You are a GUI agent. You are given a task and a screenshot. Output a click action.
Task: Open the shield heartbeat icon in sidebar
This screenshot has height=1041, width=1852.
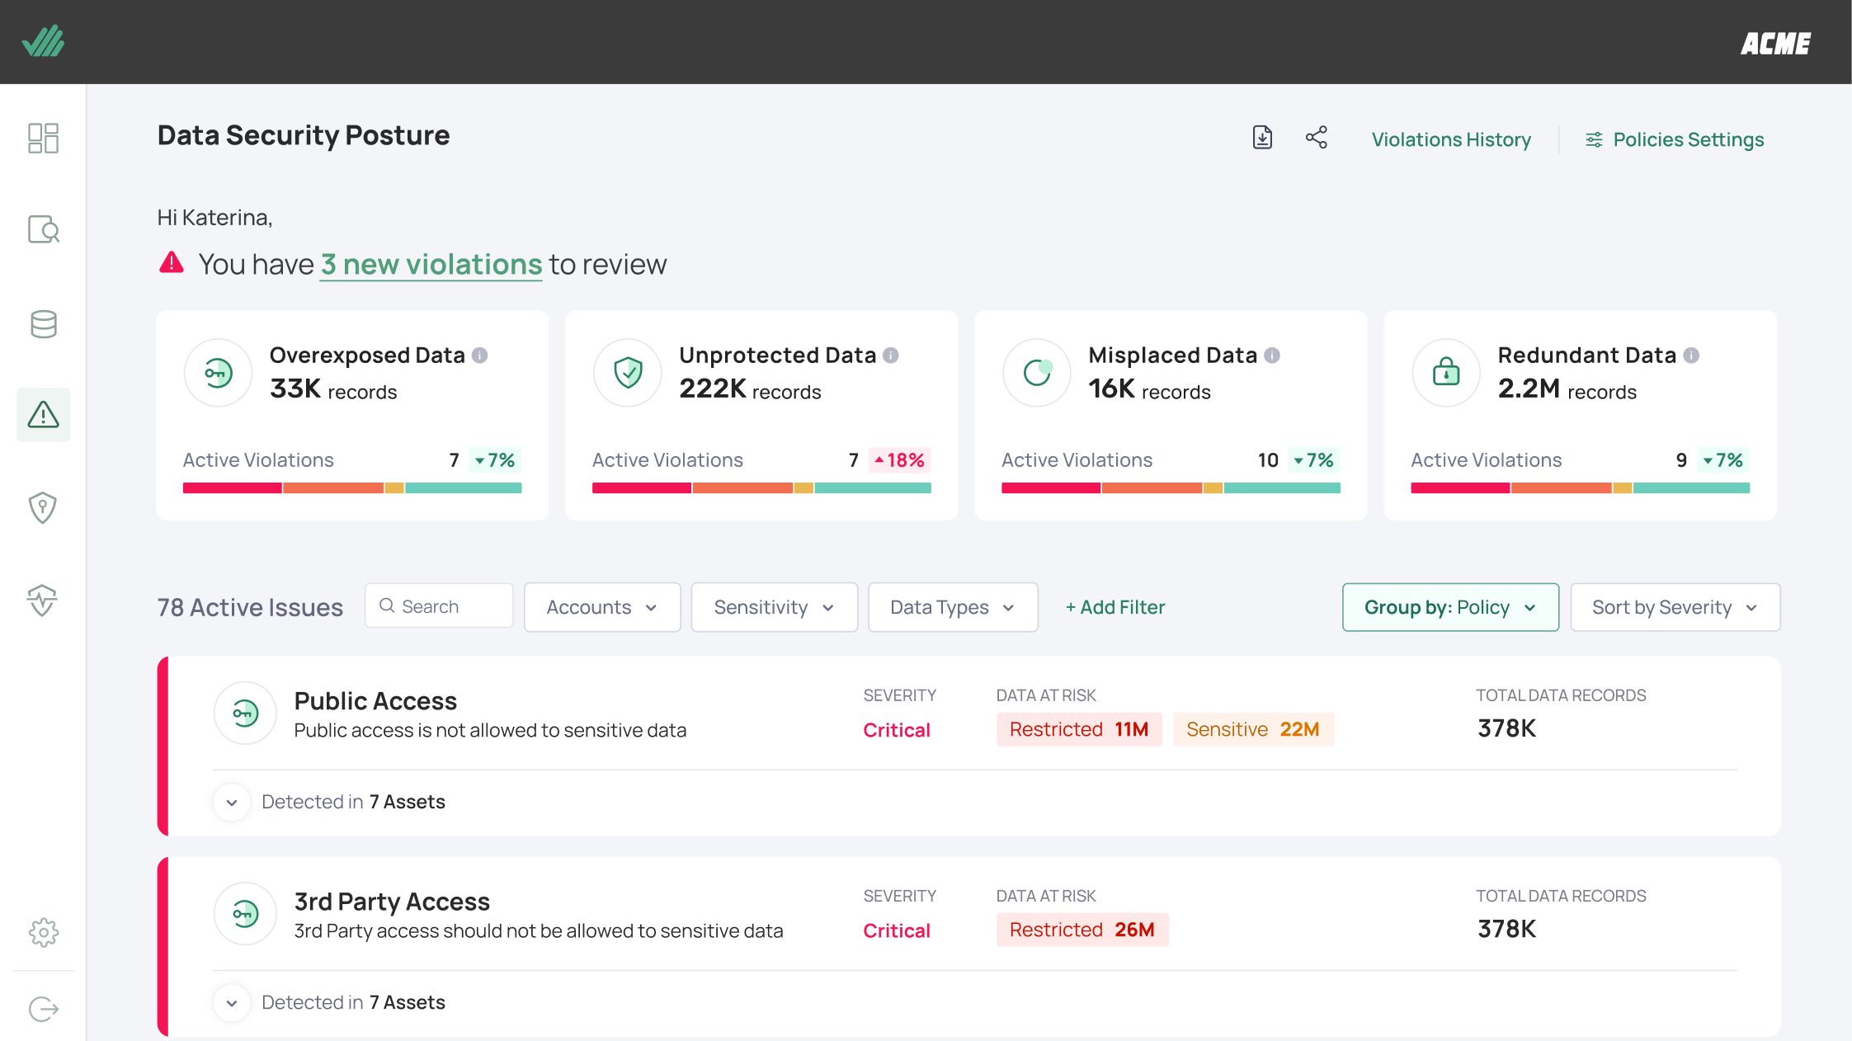click(43, 600)
